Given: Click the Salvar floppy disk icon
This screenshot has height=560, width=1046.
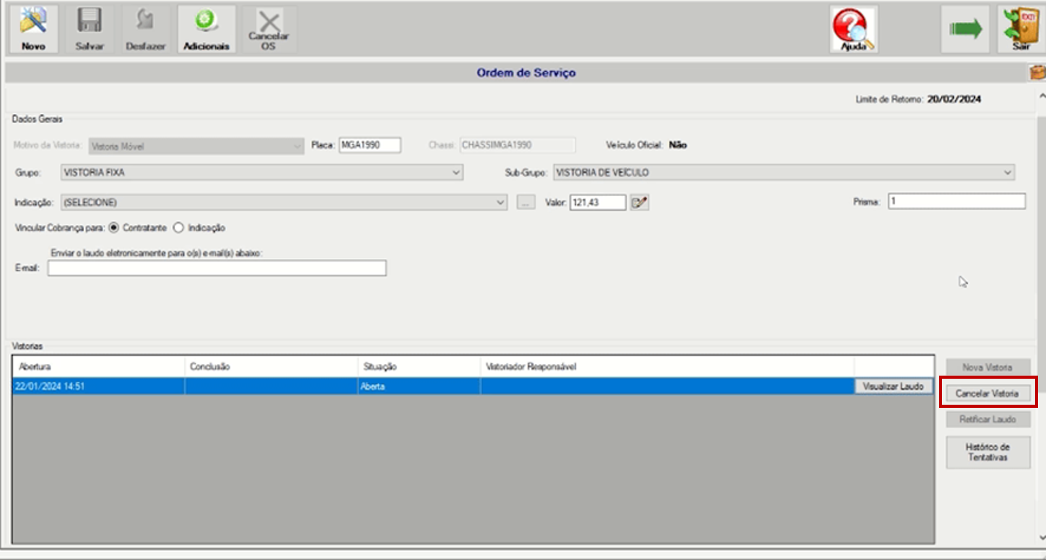Looking at the screenshot, I should click(90, 29).
